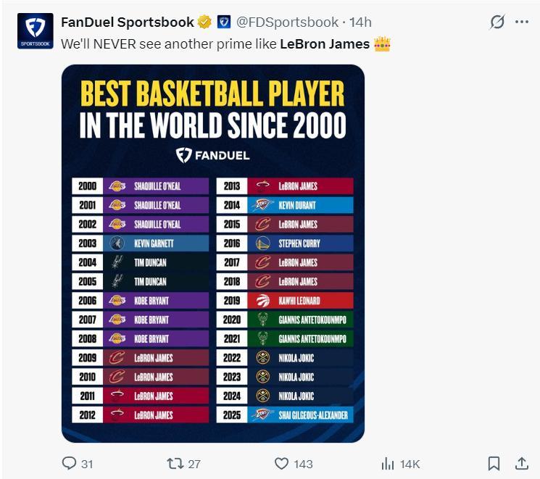Click the FanDuel Sportsbook profile avatar
The width and height of the screenshot is (540, 479).
coord(36,32)
